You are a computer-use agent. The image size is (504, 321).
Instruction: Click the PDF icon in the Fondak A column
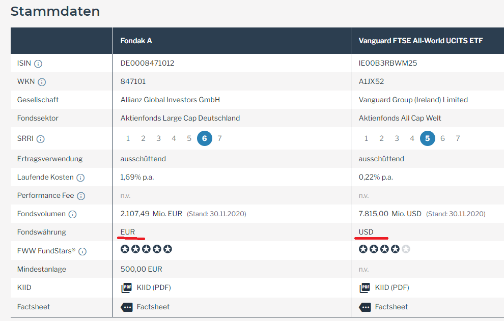pyautogui.click(x=127, y=287)
